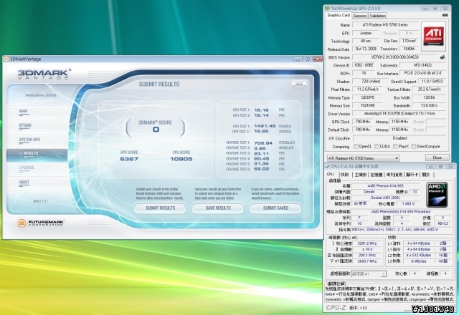Select the 快取 (cache) tab in CPU-Z

coord(344,175)
